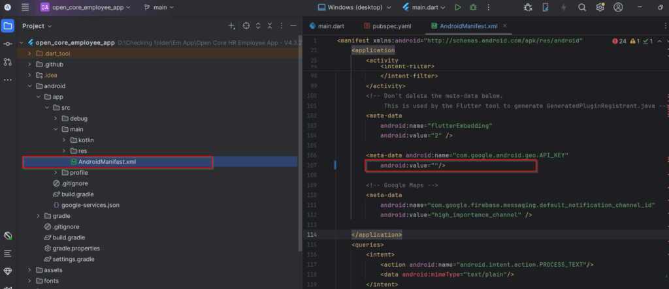Open the Commit tool window
669x289 pixels.
[x=8, y=44]
